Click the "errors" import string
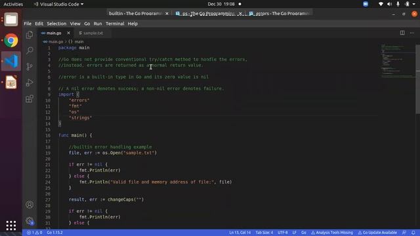 79,100
